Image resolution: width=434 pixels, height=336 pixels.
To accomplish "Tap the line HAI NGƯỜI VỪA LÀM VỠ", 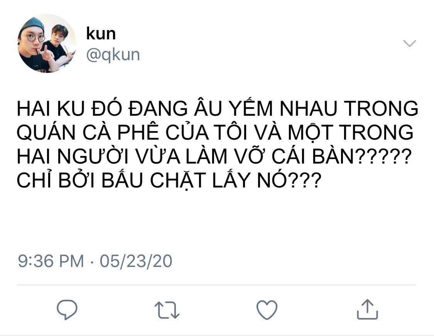I will [x=214, y=156].
